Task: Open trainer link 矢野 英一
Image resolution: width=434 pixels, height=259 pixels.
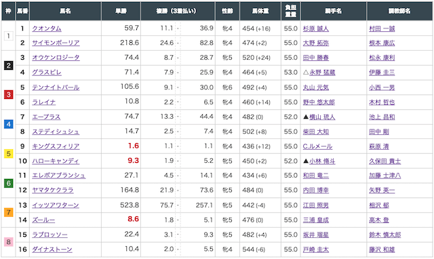Action: click(382, 191)
